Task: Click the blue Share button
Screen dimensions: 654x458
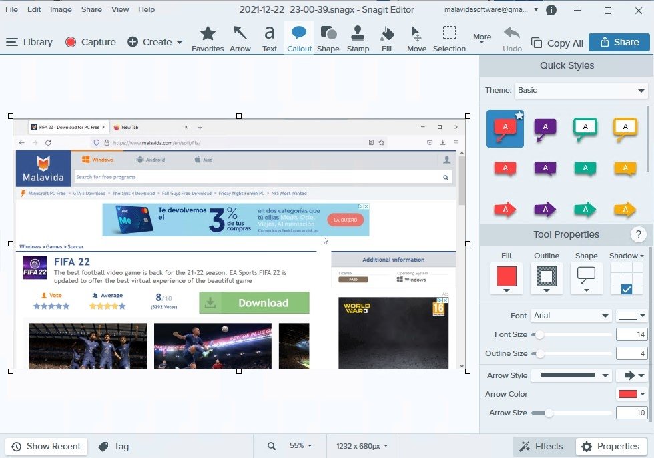Action: coord(619,42)
